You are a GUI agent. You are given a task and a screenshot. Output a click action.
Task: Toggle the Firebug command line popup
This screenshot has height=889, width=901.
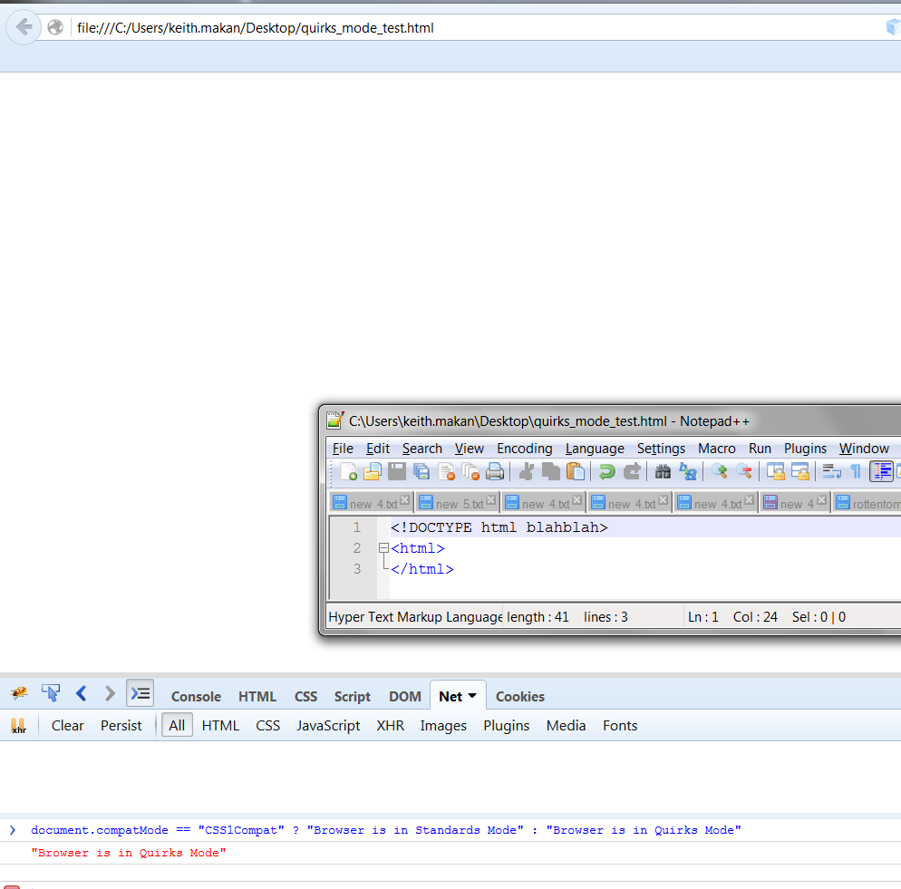[x=140, y=693]
